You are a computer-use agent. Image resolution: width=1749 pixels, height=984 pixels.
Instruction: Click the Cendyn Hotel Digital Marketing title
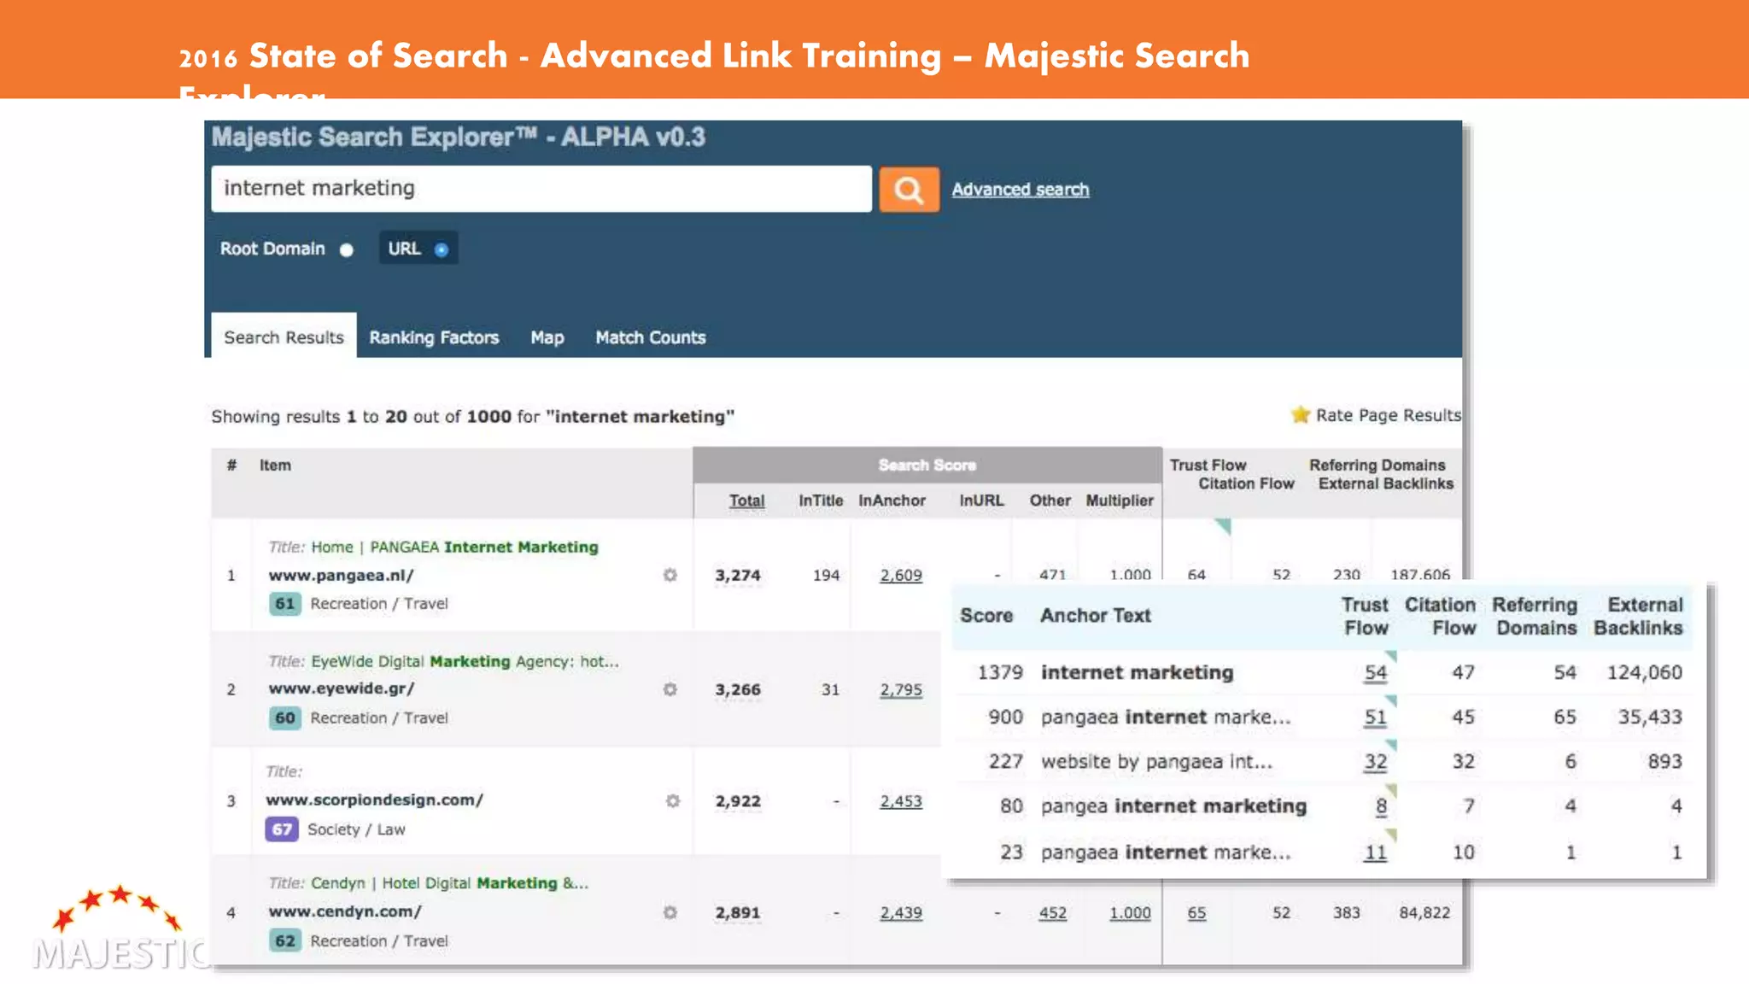pyautogui.click(x=449, y=883)
